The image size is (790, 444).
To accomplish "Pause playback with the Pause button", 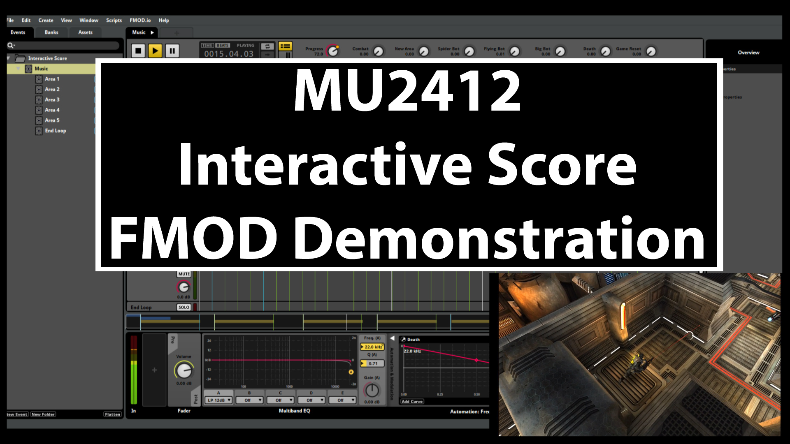I will [x=172, y=51].
